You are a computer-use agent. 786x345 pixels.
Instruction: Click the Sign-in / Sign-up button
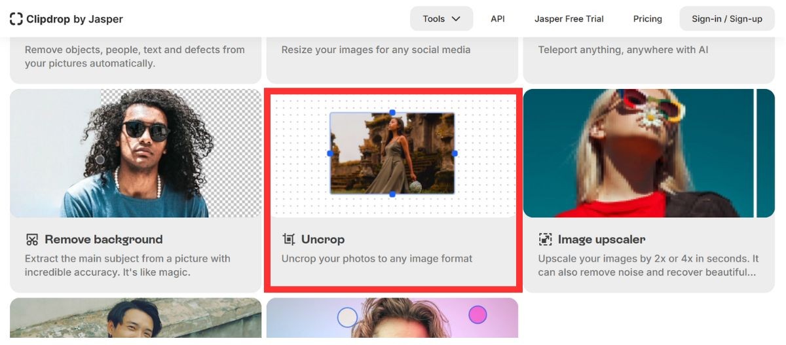pyautogui.click(x=727, y=18)
